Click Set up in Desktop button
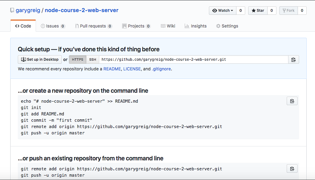The height and width of the screenshot is (180, 315). pos(40,60)
